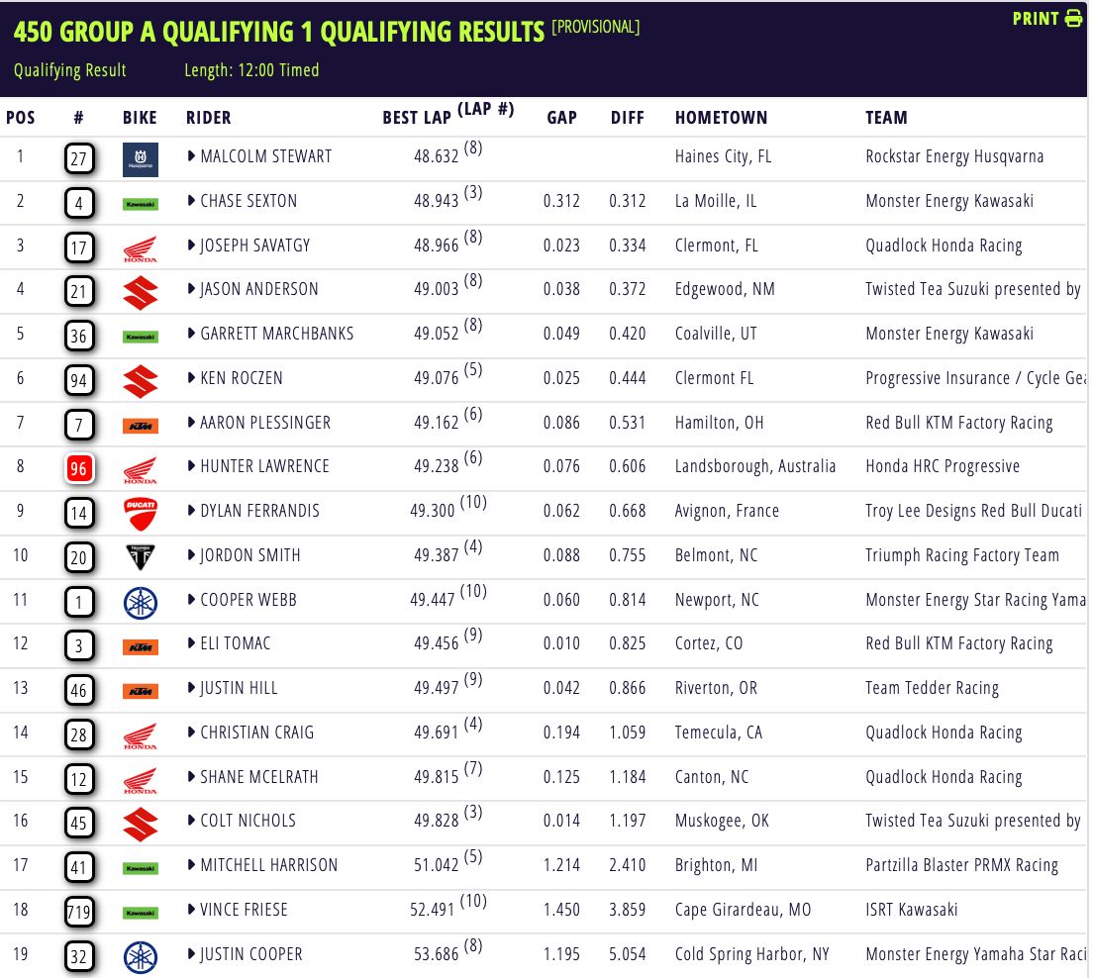Click number plate 719 for Vince Friese

(78, 912)
